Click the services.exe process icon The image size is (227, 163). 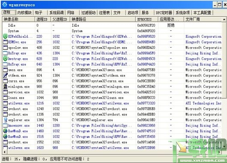[5, 92]
